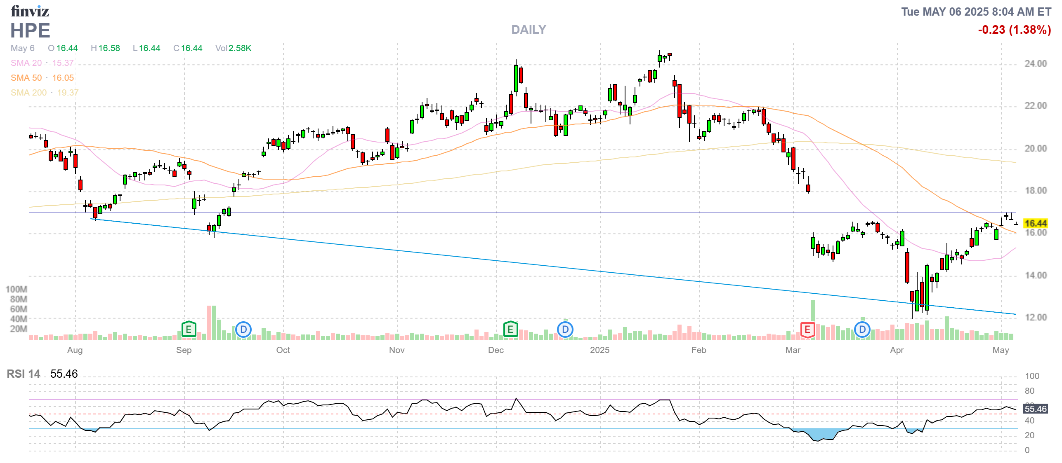
Task: Click the SMA 50 legend label
Action: coord(26,78)
